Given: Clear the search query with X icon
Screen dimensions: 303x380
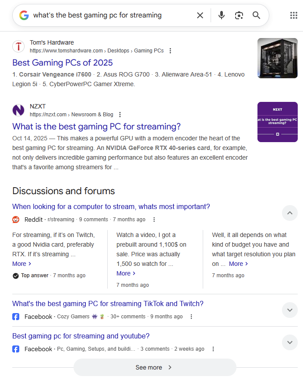Looking at the screenshot, I should [200, 15].
